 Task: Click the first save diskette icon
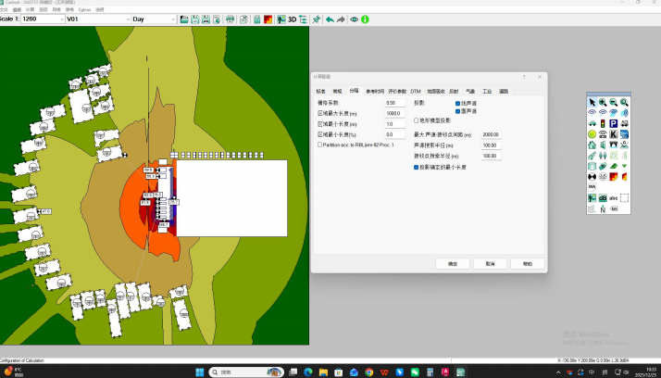click(195, 19)
